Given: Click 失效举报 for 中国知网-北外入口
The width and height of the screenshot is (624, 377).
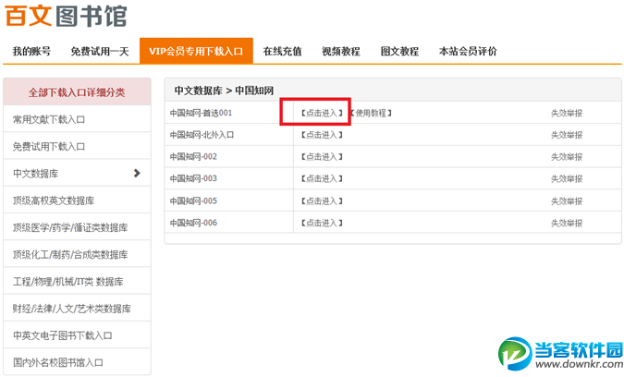Looking at the screenshot, I should 567,135.
